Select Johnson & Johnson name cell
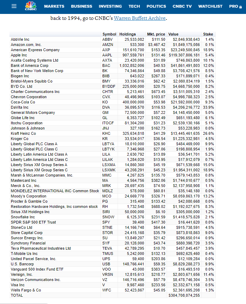 [28, 128]
